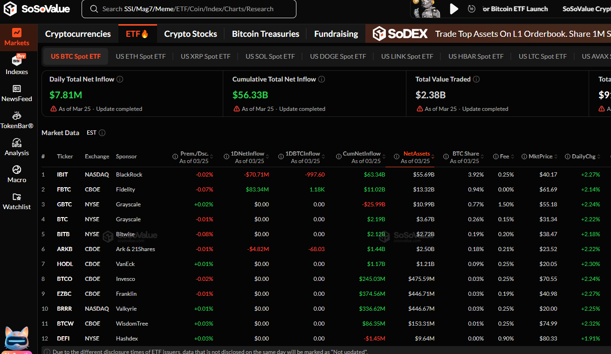Image resolution: width=611 pixels, height=354 pixels.
Task: Click info icon beside Daily Total Net Inflow
Action: (120, 79)
